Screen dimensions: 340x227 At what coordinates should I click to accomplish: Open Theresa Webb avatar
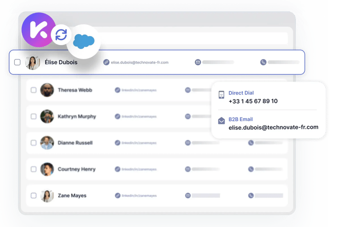(x=47, y=90)
